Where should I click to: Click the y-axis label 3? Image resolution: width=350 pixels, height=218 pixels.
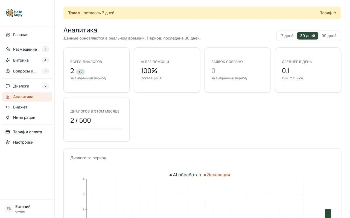click(84, 194)
